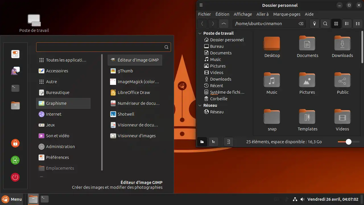Screen dimensions: 364x205
Task: Click the search magnifier in the menu search box
Action: coord(166,47)
